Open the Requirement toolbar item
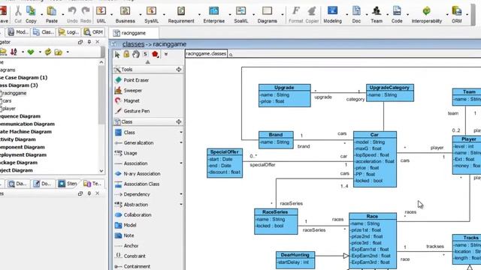This screenshot has width=481, height=270. pos(181,14)
